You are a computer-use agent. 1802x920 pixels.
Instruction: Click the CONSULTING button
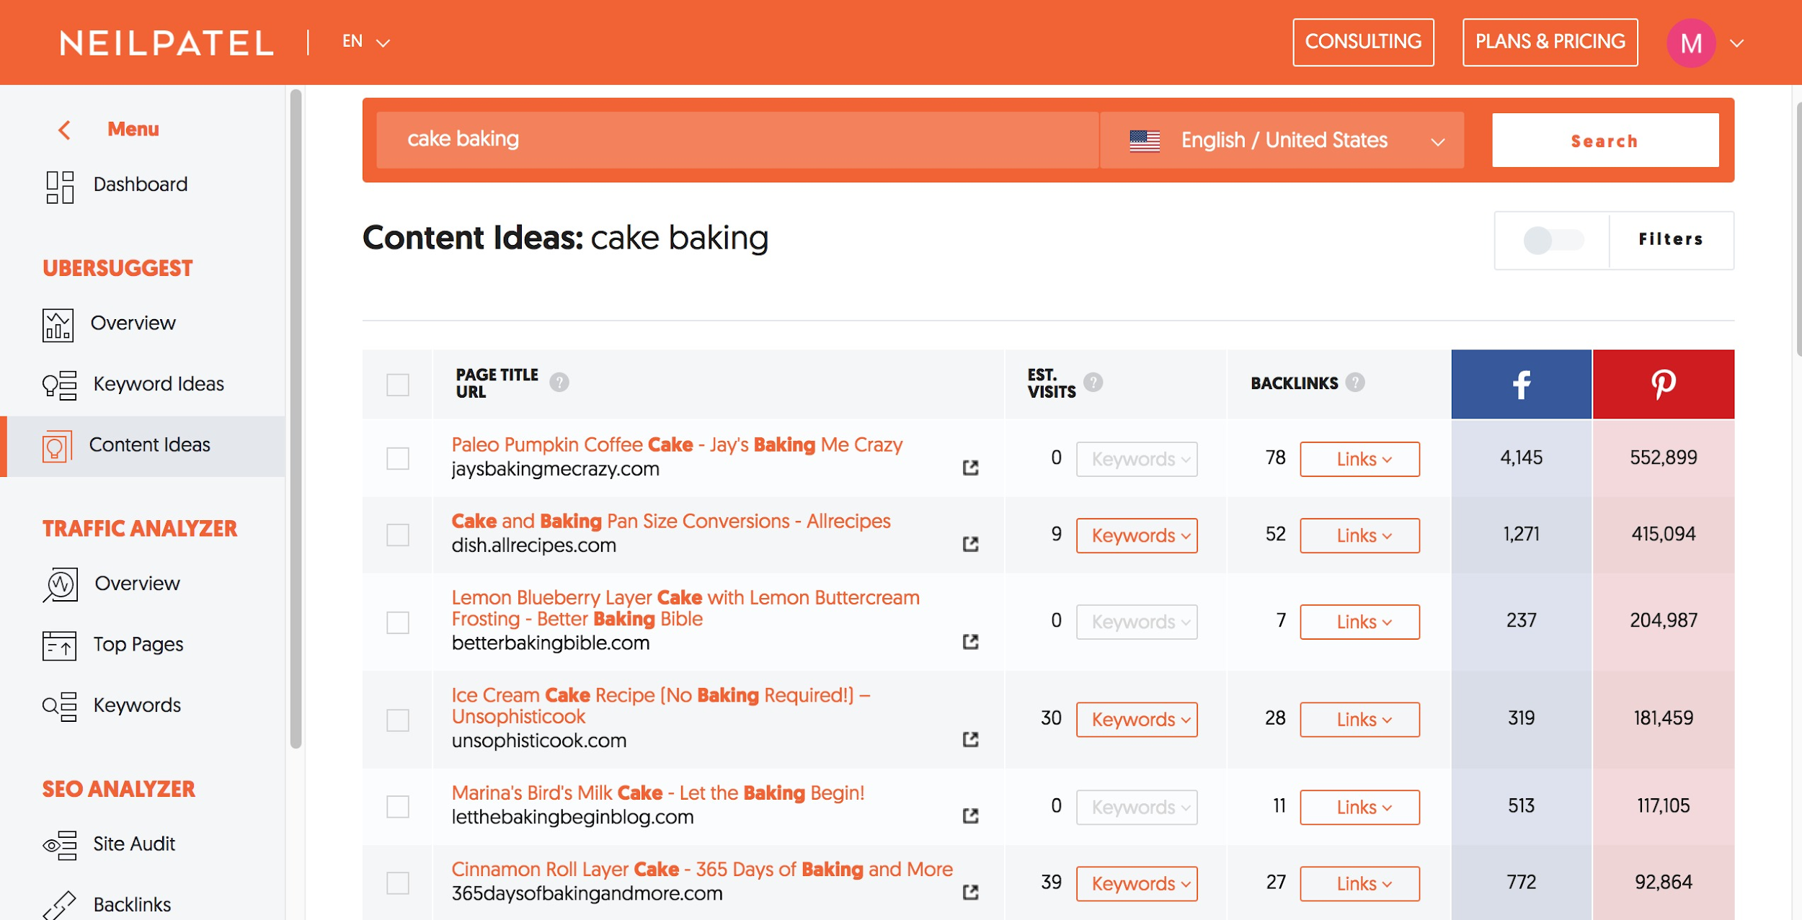1363,43
